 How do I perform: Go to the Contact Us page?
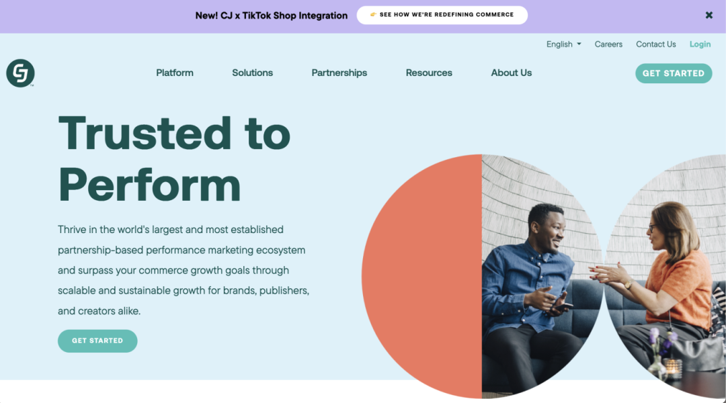click(655, 44)
